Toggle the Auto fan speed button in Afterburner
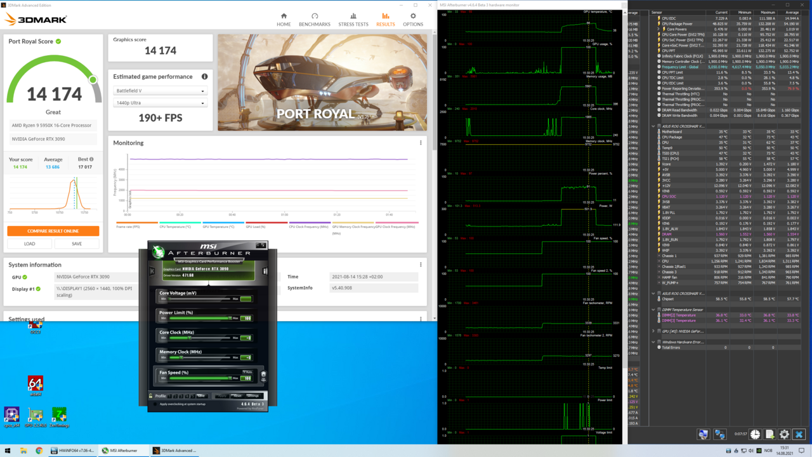 pyautogui.click(x=246, y=373)
